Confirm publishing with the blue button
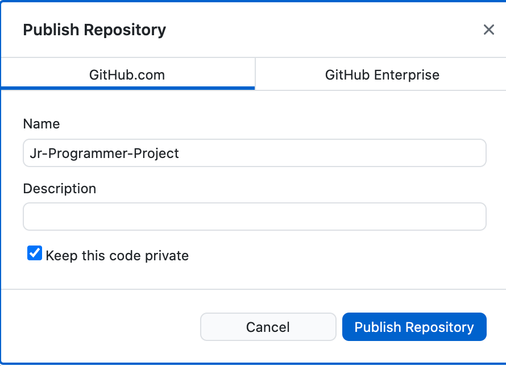Screen dimensions: 506x366 point(414,327)
